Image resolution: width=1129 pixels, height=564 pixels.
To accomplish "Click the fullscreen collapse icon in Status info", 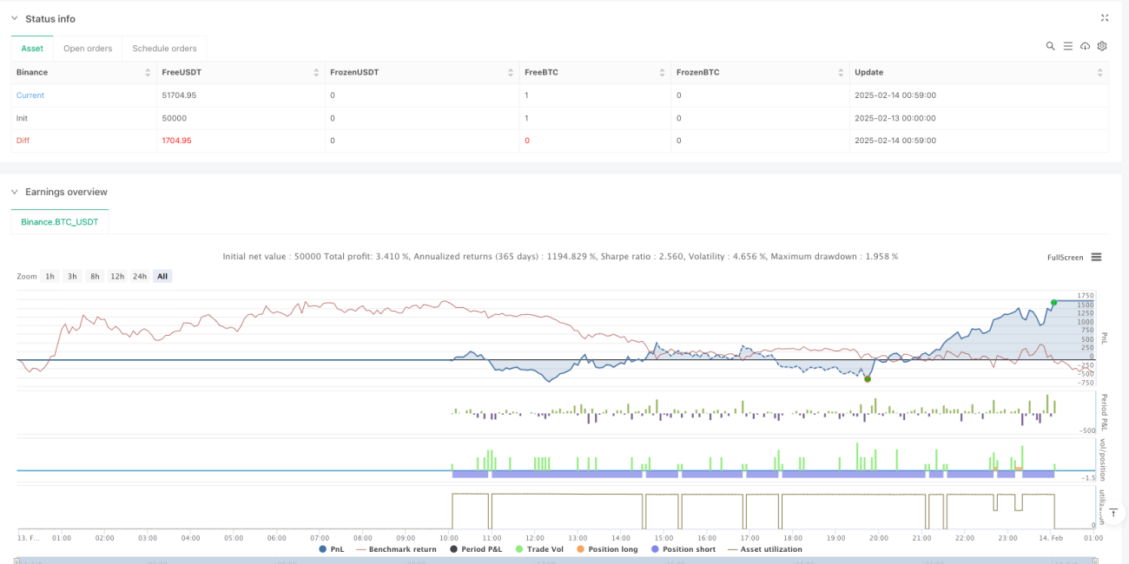I will coord(1105,17).
